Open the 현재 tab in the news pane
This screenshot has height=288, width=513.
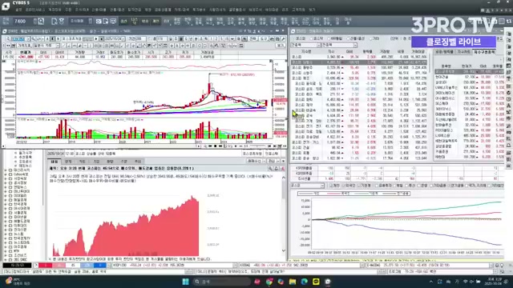pyautogui.click(x=68, y=162)
